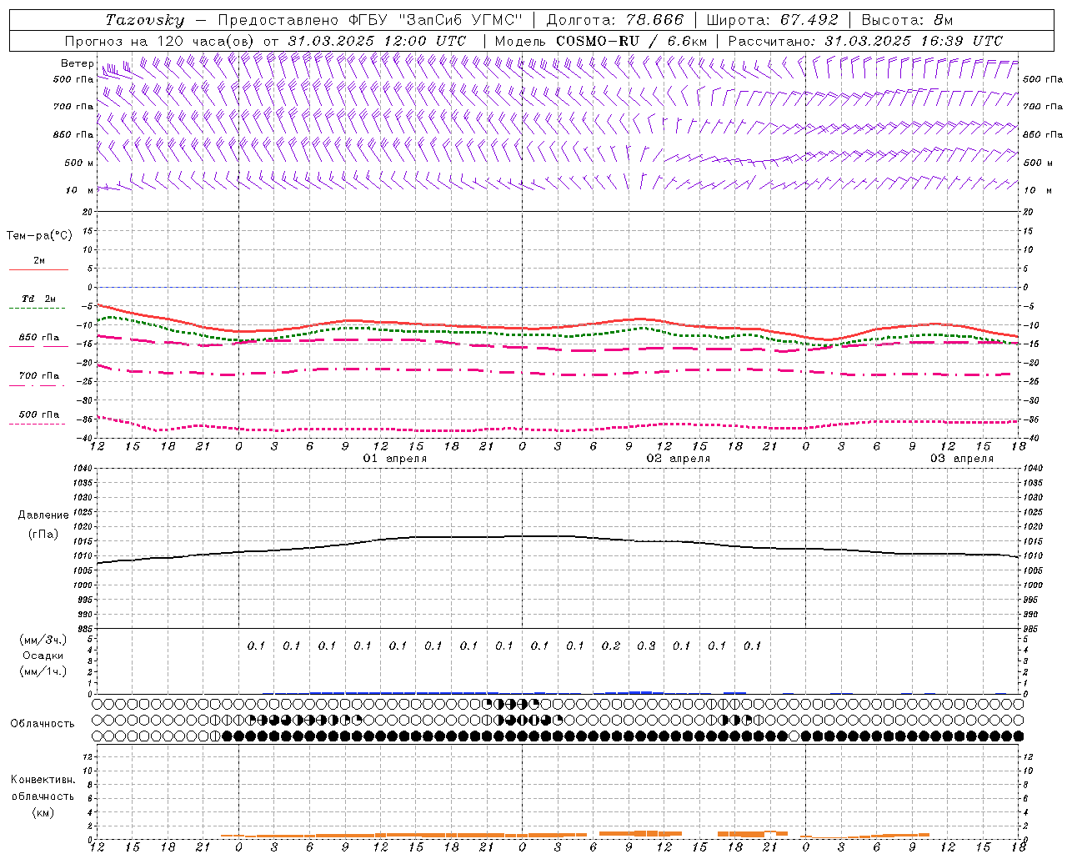Screen dimensions: 1067x854
Task: Click the "(км)" unit under convective cloud label
Action: coord(43,812)
